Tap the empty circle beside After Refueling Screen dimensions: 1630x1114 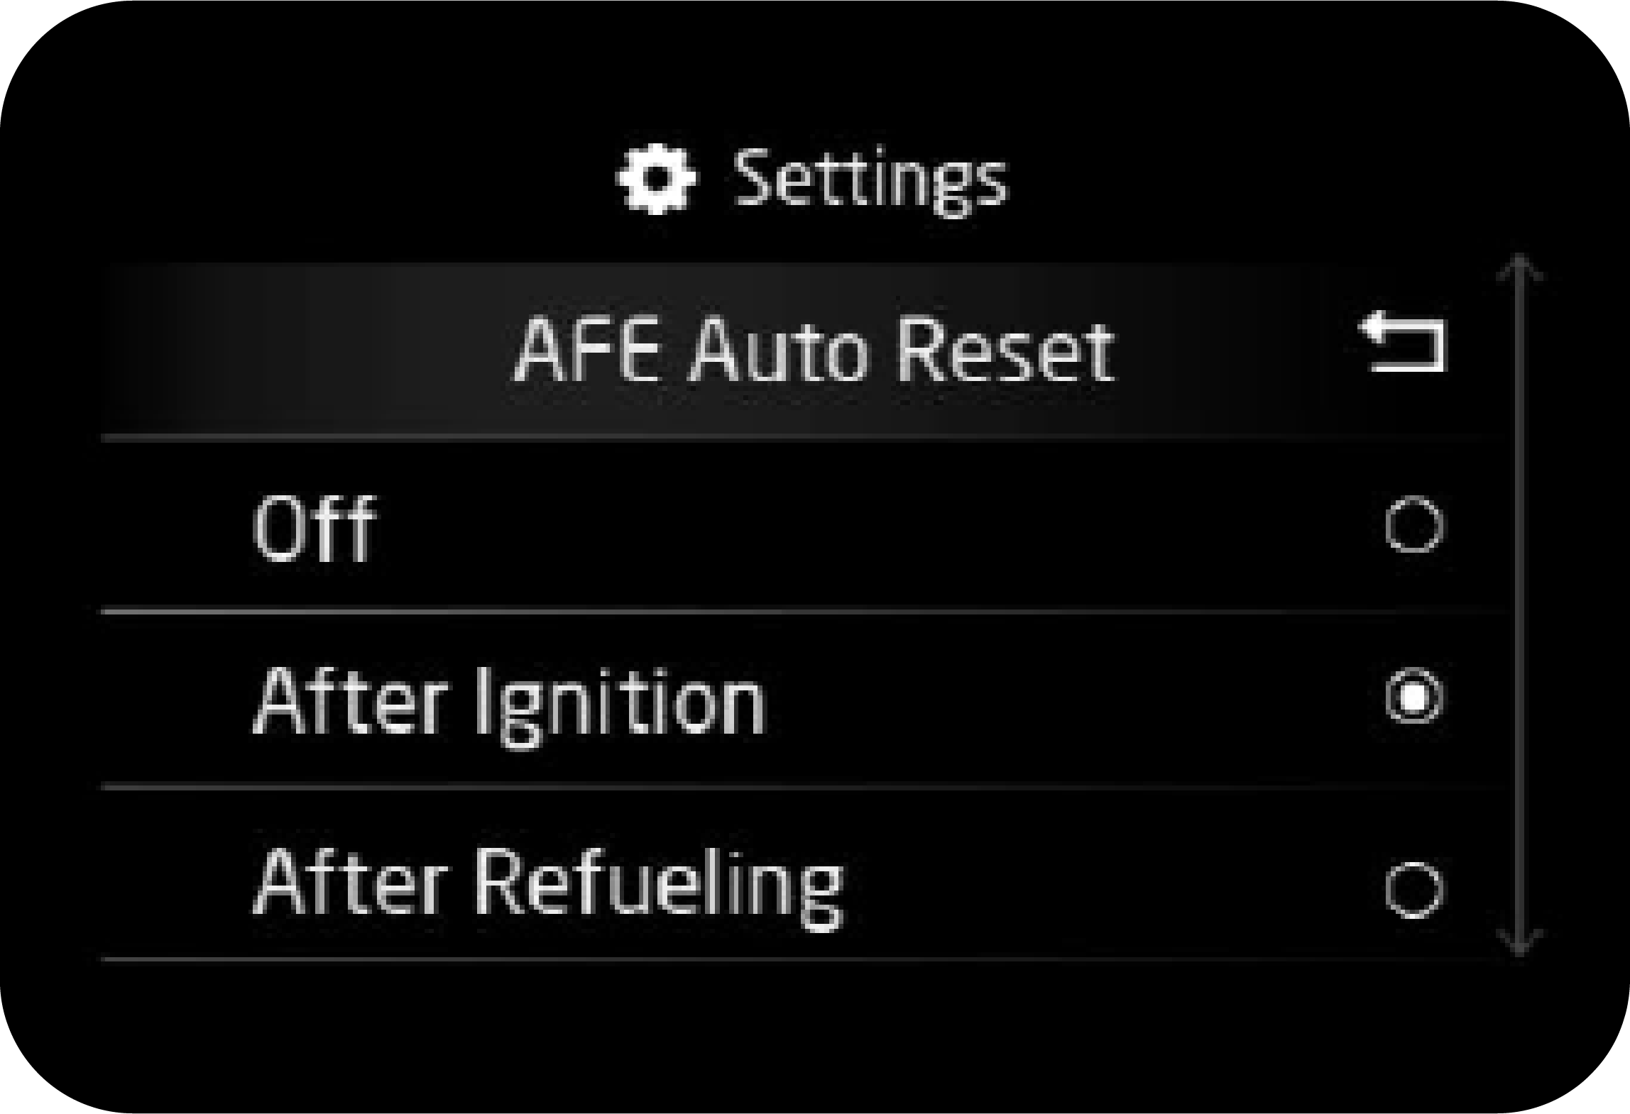click(1413, 890)
